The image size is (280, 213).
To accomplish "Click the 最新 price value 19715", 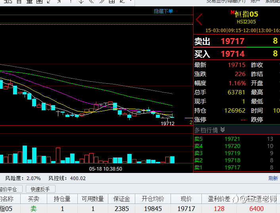I will [237, 65].
